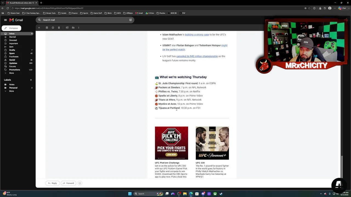This screenshot has height=197, width=351.
Task: Open the Finance bookmark folder
Action: 73,13
